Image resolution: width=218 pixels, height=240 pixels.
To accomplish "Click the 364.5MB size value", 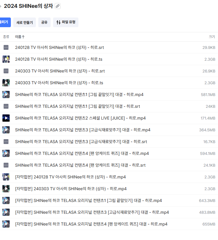I will (207, 130).
